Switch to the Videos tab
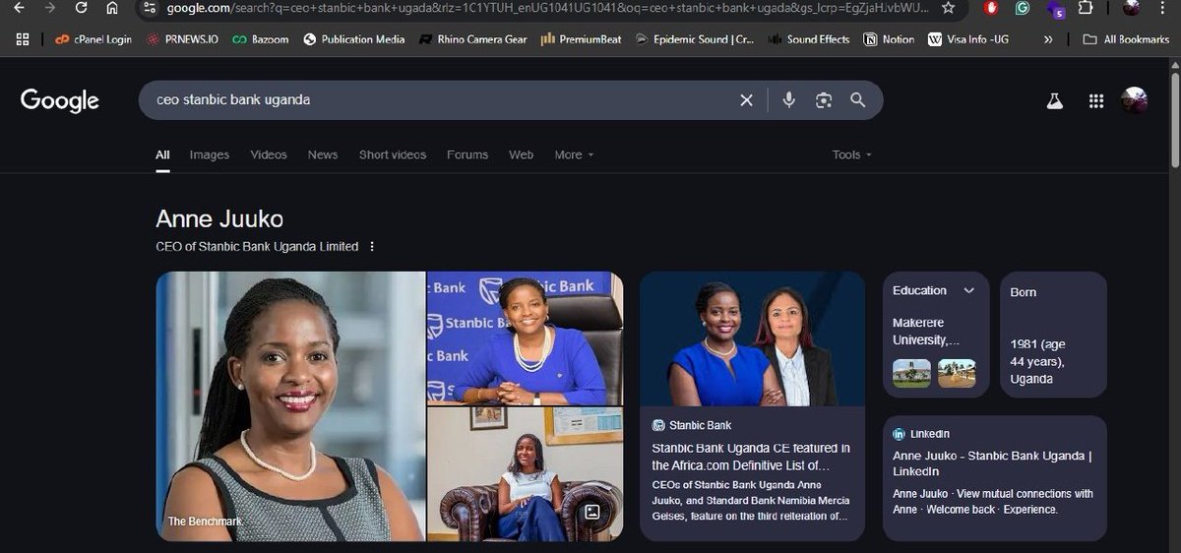This screenshot has height=553, width=1181. [269, 154]
